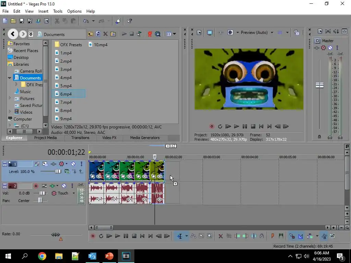Adjust Track 1 Level slider
The width and height of the screenshot is (351, 263).
pos(58,171)
